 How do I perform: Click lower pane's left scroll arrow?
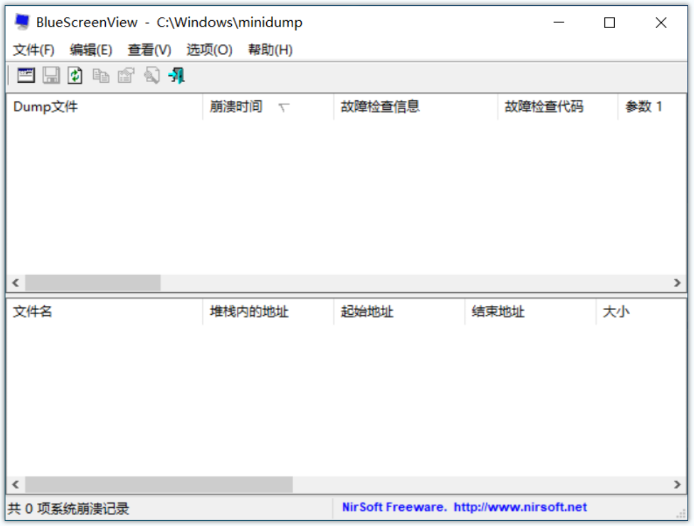click(x=16, y=485)
